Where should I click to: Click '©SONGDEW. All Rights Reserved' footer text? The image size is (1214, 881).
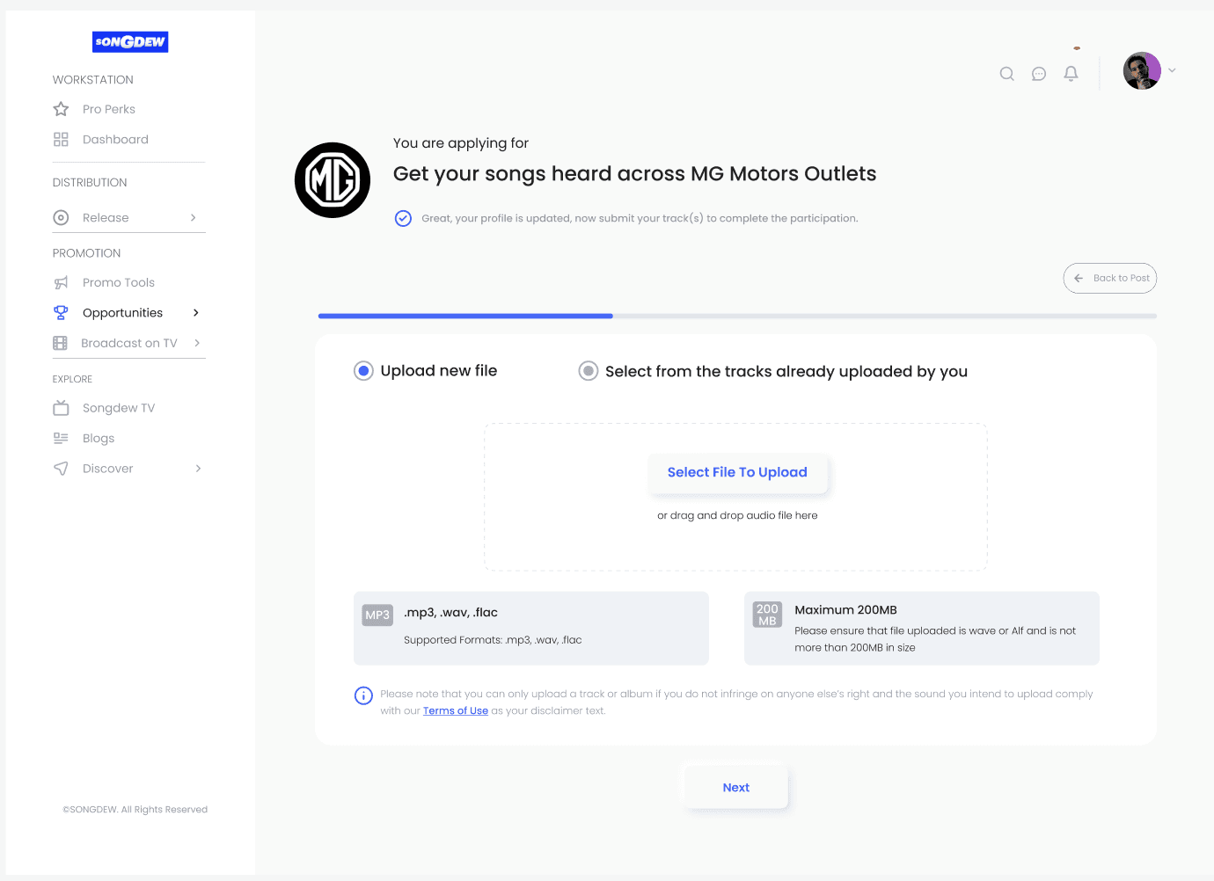coord(135,810)
